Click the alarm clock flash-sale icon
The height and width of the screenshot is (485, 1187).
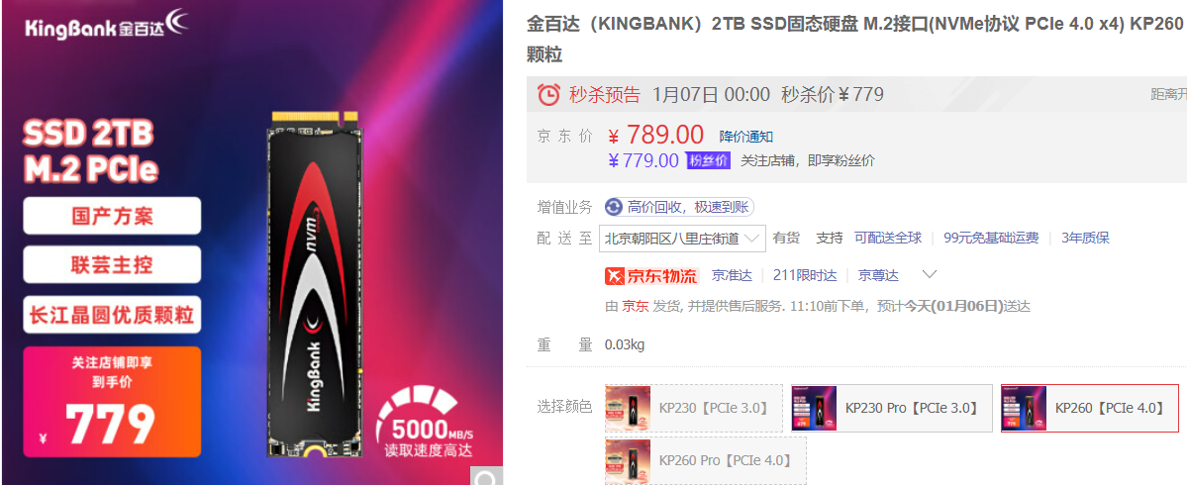548,95
